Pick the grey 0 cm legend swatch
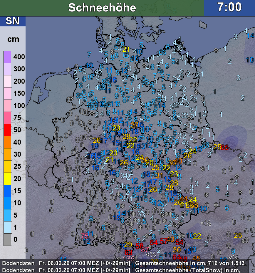 click(7, 239)
